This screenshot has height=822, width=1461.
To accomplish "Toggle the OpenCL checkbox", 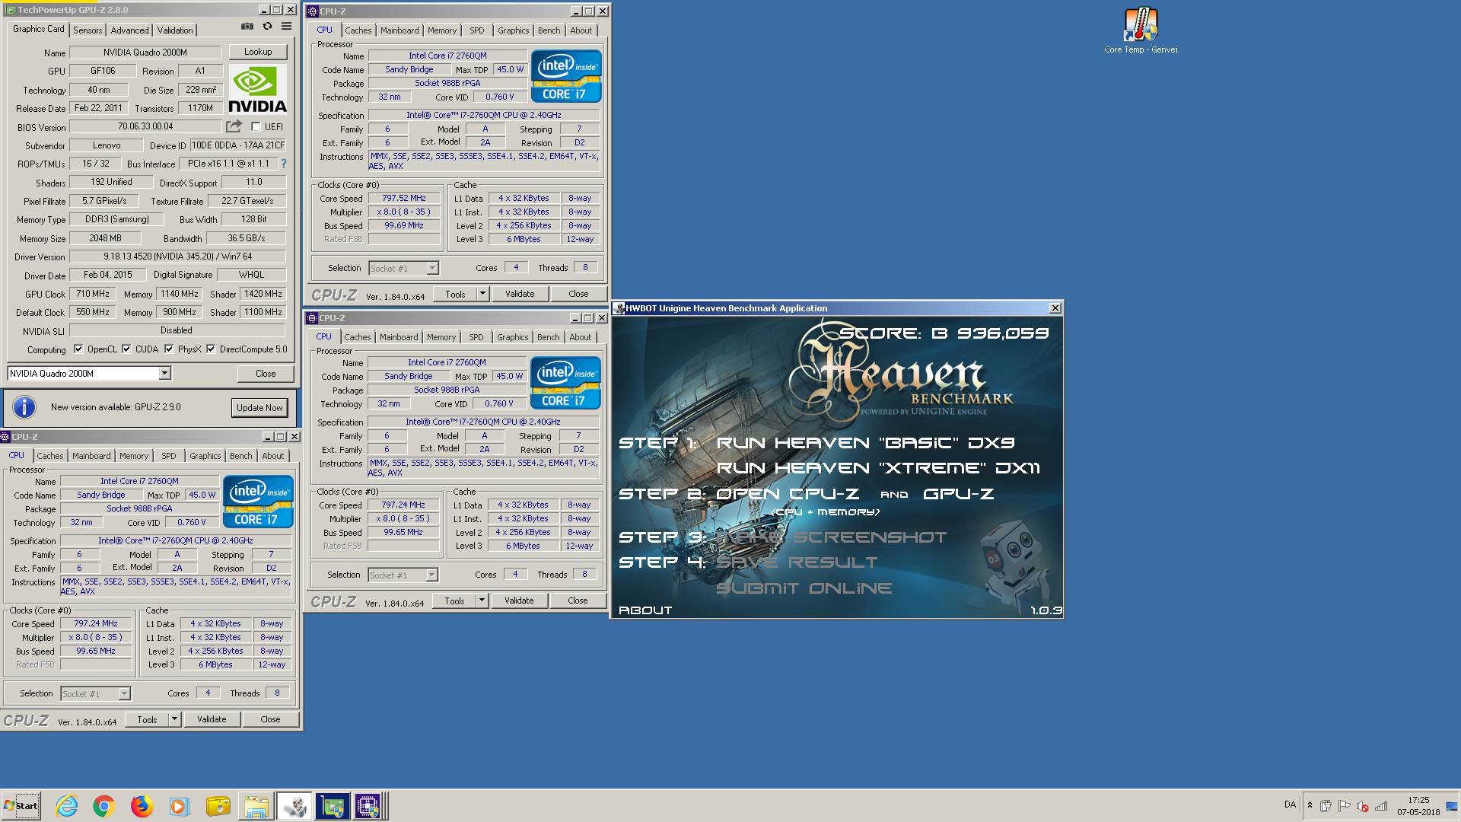I will click(x=78, y=349).
